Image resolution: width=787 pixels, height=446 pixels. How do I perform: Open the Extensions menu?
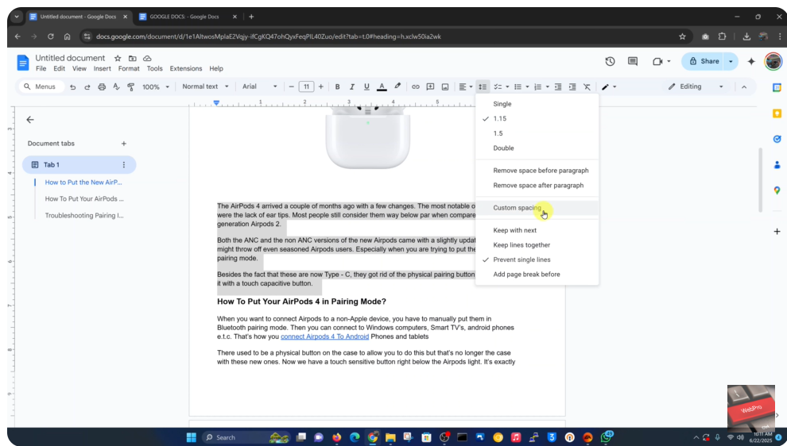[x=186, y=69]
